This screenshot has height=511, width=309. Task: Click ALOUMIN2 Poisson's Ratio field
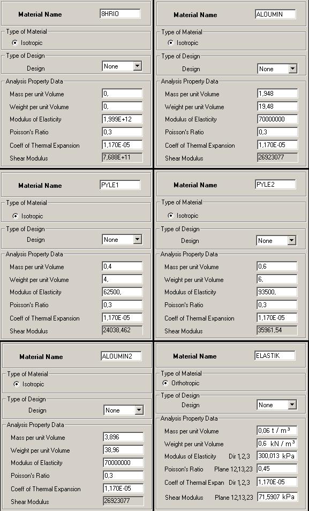(x=123, y=476)
